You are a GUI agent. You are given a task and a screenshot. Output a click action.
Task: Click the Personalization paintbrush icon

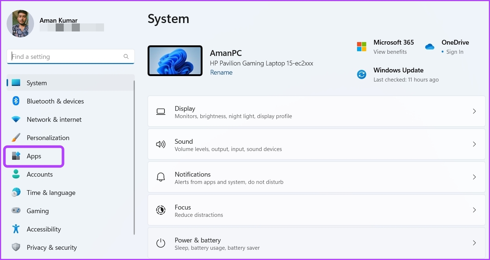[16, 138]
